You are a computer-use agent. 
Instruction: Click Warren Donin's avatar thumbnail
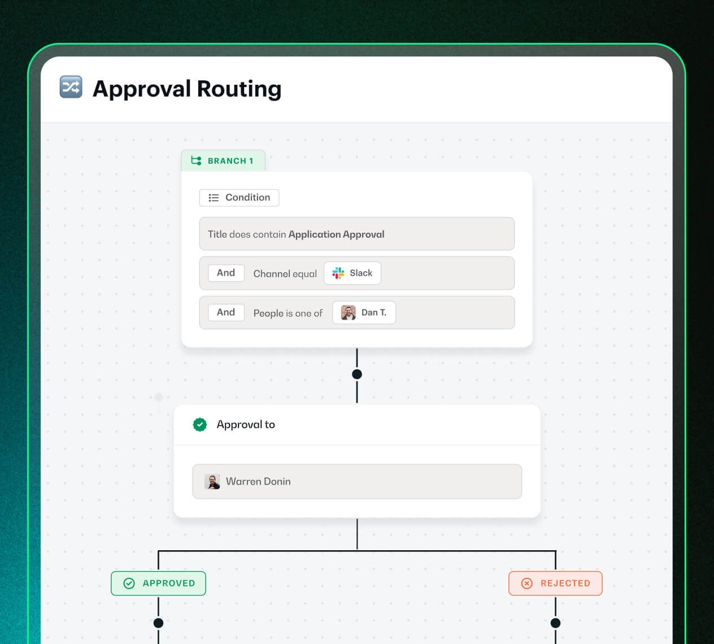point(212,481)
